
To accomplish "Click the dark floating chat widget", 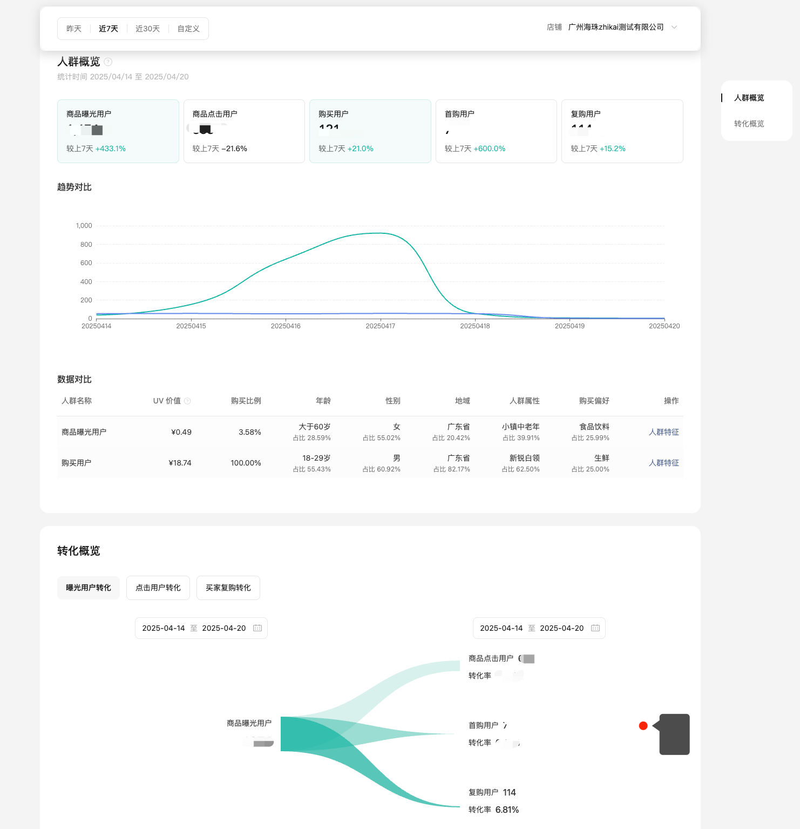I will (674, 734).
